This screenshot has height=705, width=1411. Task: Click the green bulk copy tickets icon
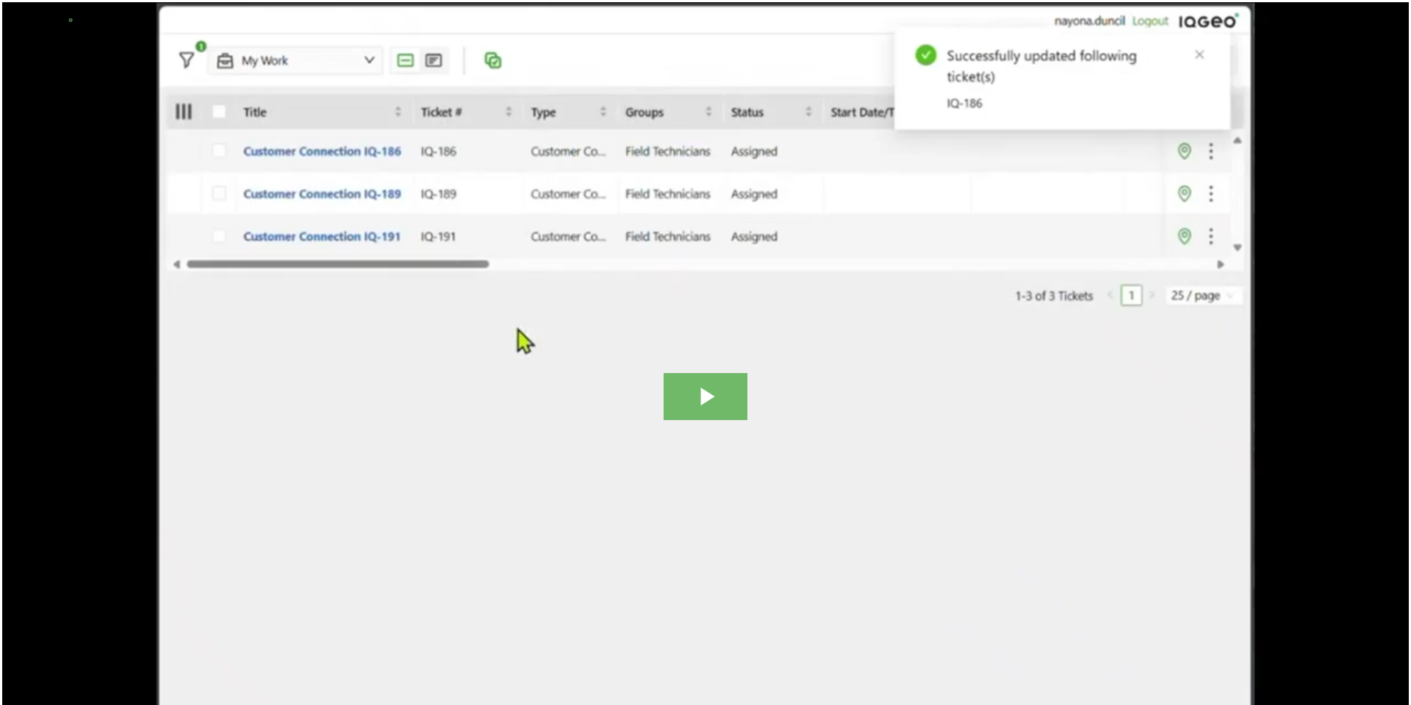493,60
